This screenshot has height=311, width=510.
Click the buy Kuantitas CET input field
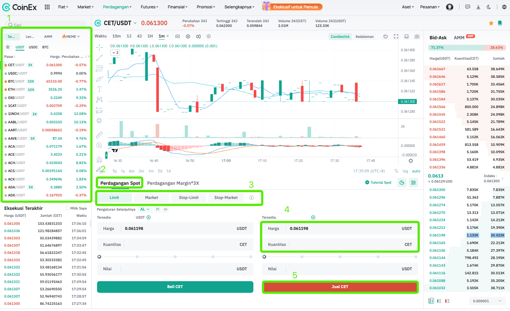click(x=175, y=244)
